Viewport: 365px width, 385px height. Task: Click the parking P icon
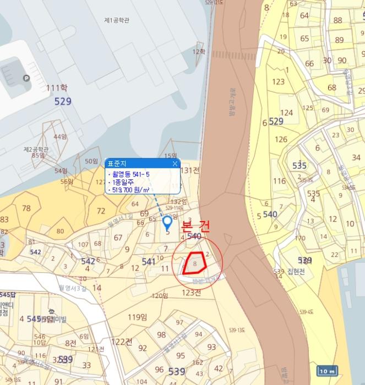(x=26, y=78)
